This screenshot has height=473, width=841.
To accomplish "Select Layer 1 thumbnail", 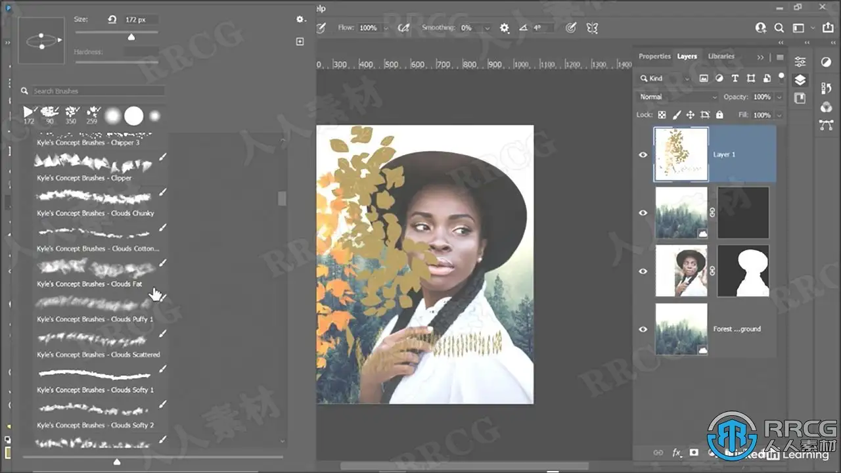I will tap(681, 154).
